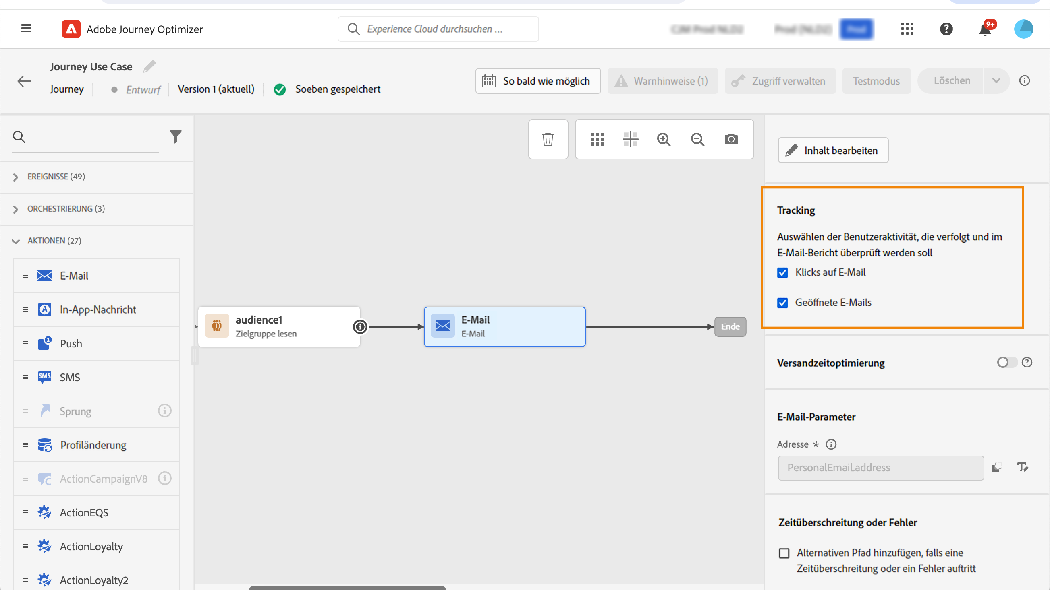This screenshot has width=1050, height=590.
Task: Click the trash delete icon on canvas toolbar
Action: (x=548, y=139)
